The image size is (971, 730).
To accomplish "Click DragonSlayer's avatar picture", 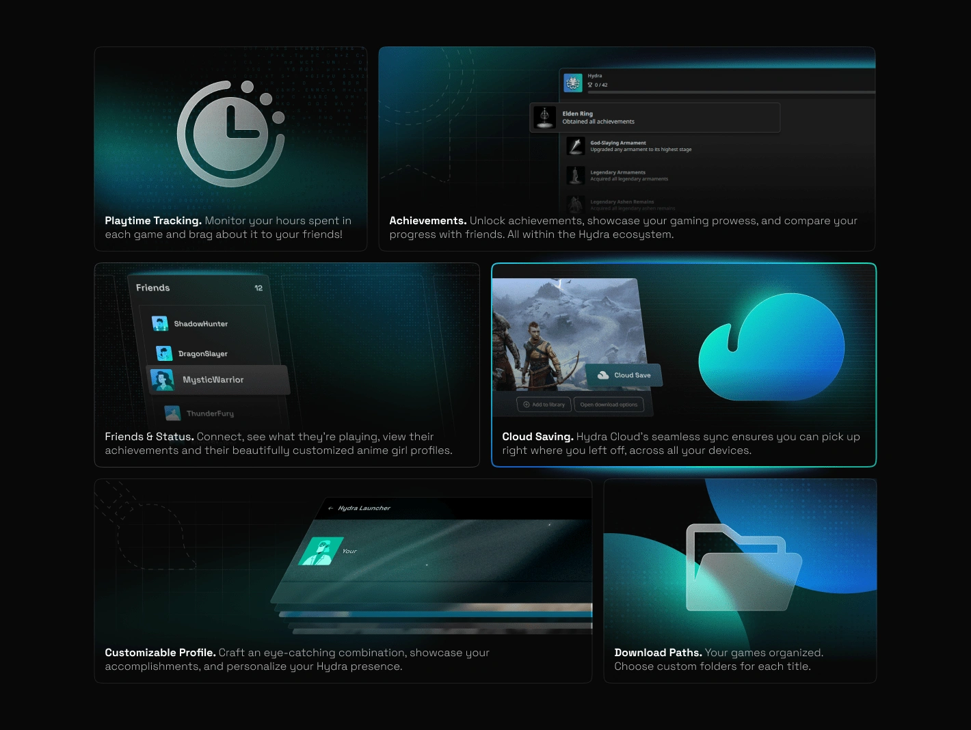I will (x=164, y=353).
